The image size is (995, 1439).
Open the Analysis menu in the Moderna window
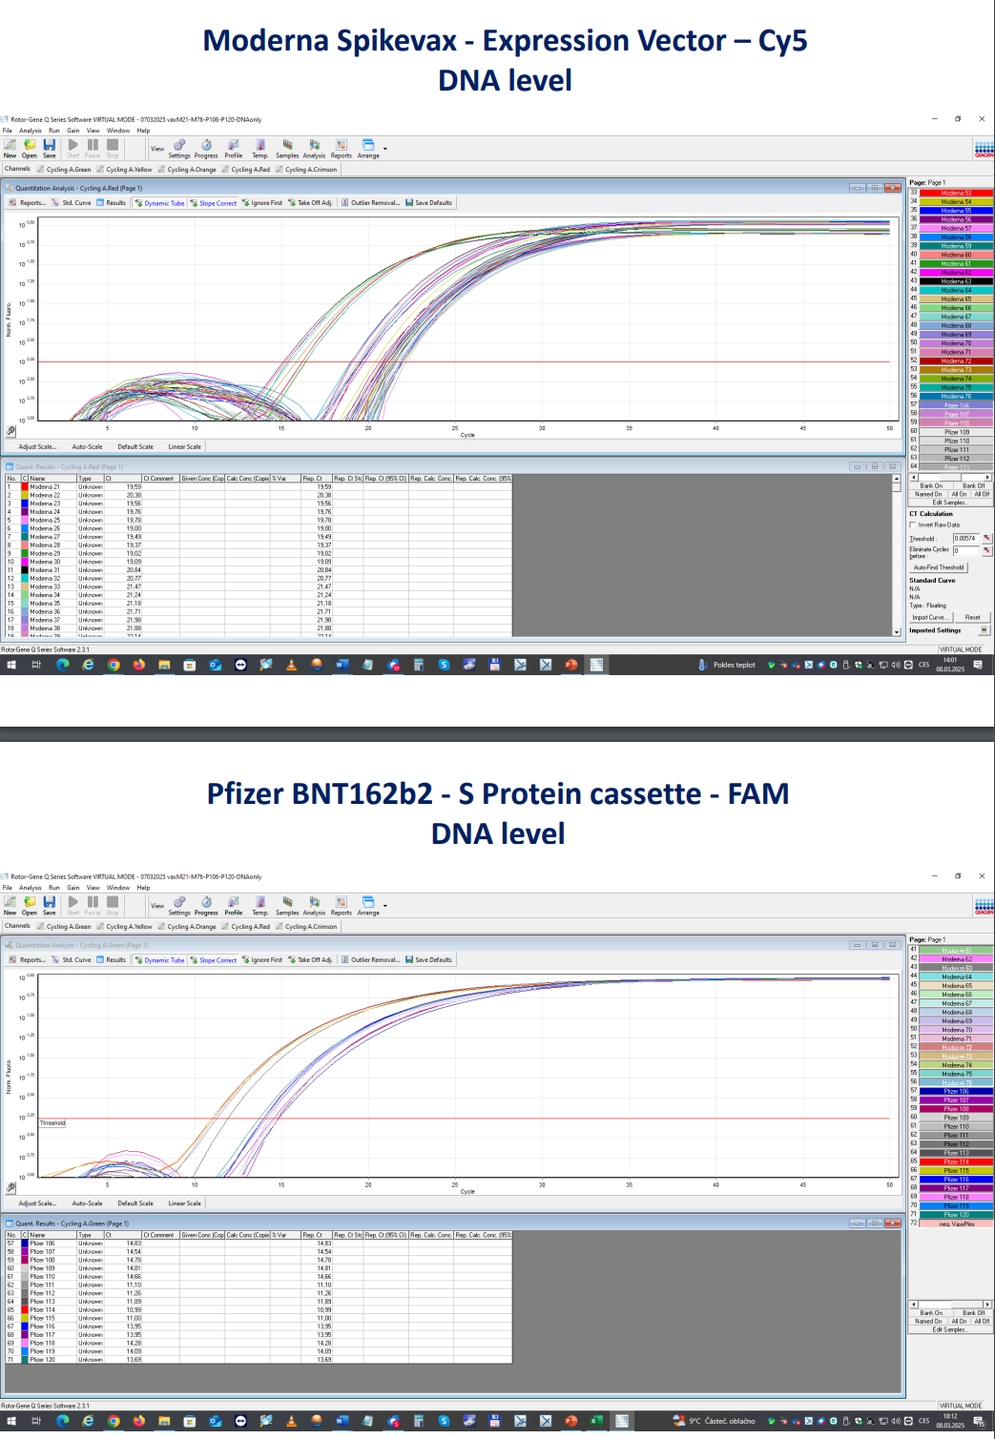coord(31,131)
